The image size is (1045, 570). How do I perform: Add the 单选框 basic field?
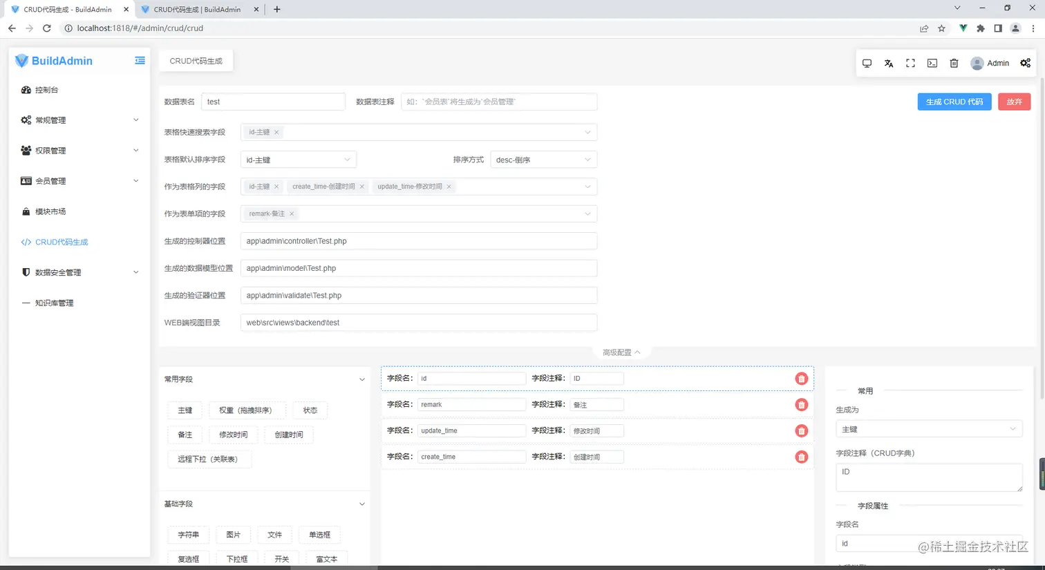319,535
